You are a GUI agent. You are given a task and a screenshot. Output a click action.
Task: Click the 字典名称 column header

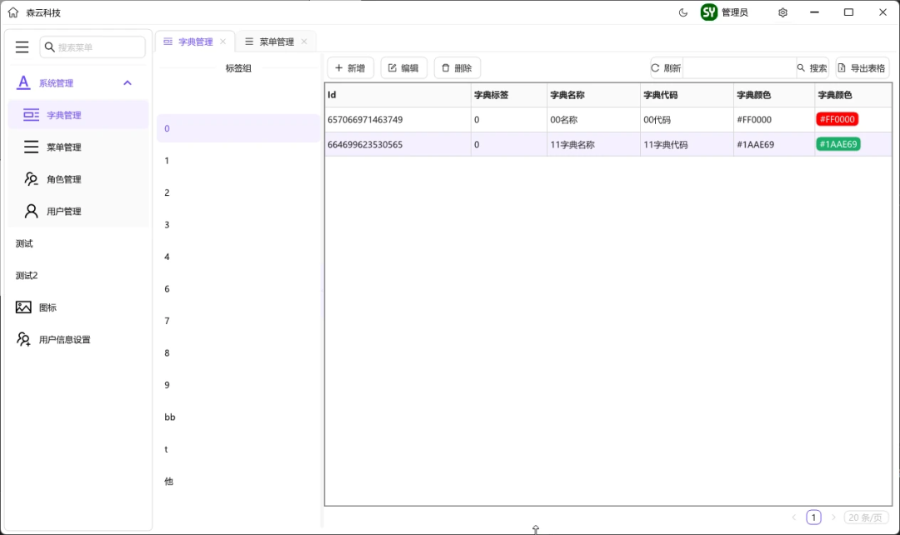(593, 95)
